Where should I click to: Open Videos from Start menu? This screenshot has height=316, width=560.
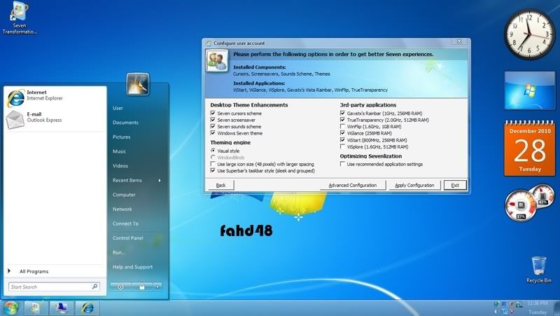tap(120, 166)
